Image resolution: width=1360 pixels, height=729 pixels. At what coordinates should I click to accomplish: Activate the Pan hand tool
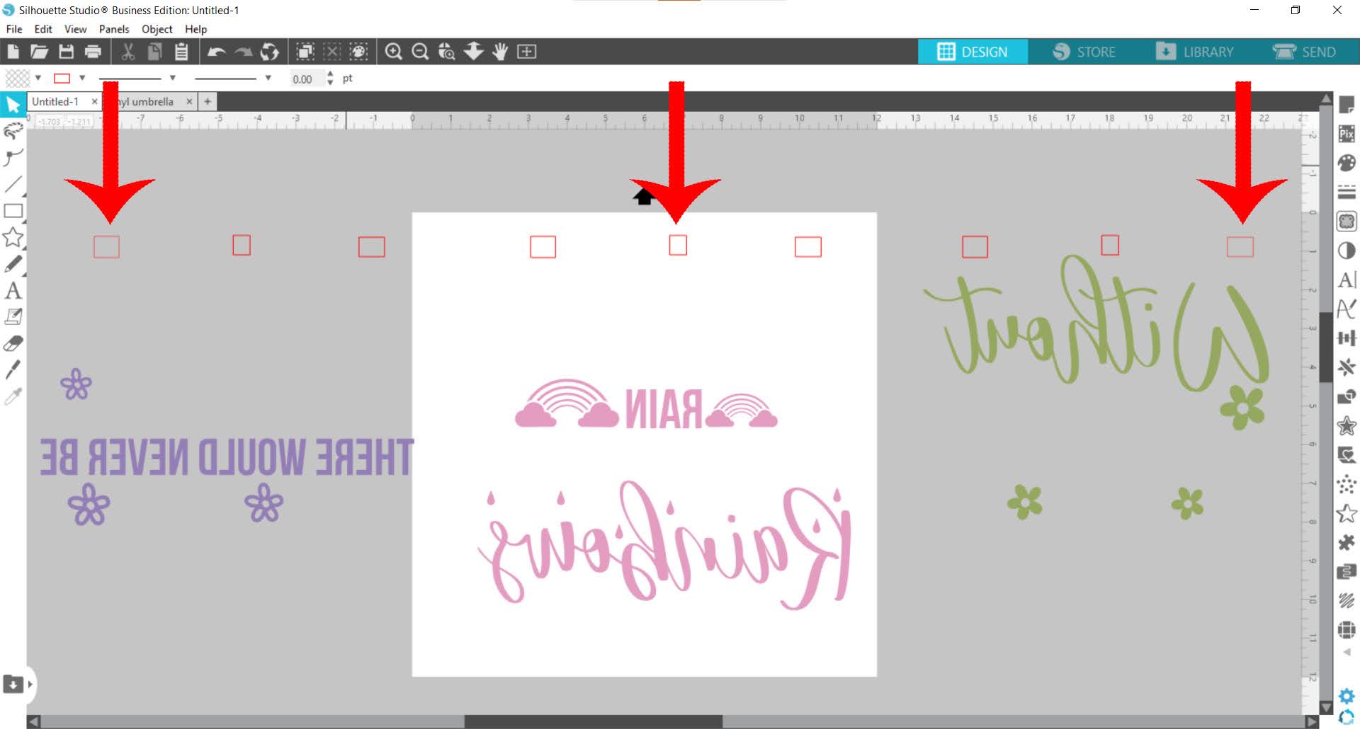click(x=500, y=52)
